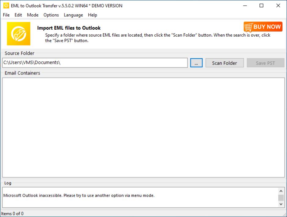The width and height of the screenshot is (287, 217).
Task: Click the yellow envelope application logo
Action: click(19, 34)
